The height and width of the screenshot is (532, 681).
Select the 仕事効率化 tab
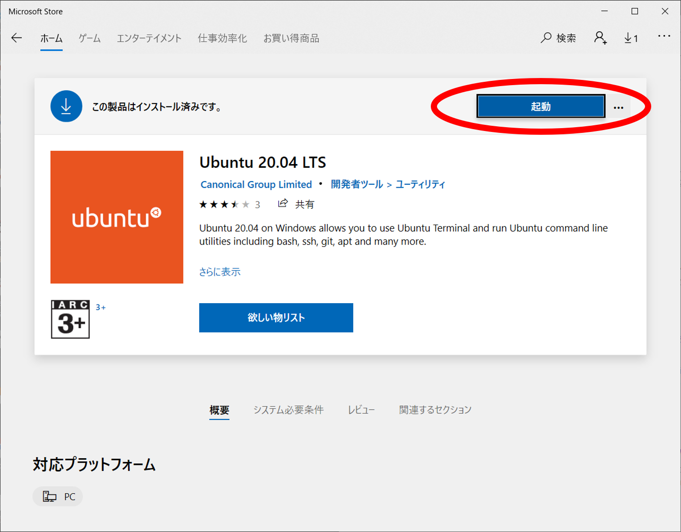click(222, 38)
